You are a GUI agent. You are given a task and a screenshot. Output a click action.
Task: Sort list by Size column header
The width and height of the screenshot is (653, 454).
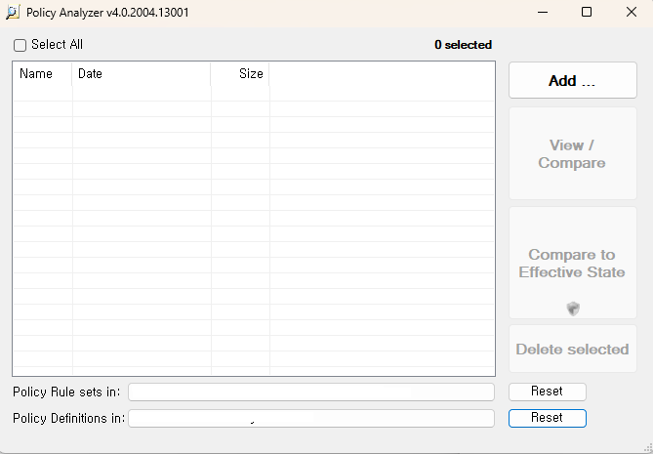(250, 74)
